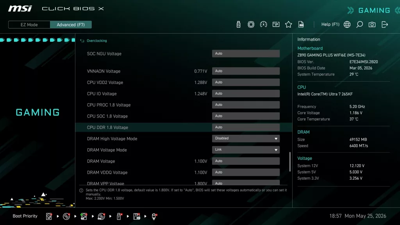400x225 pixels.
Task: Click Motherboard heading in Information panel
Action: click(310, 48)
